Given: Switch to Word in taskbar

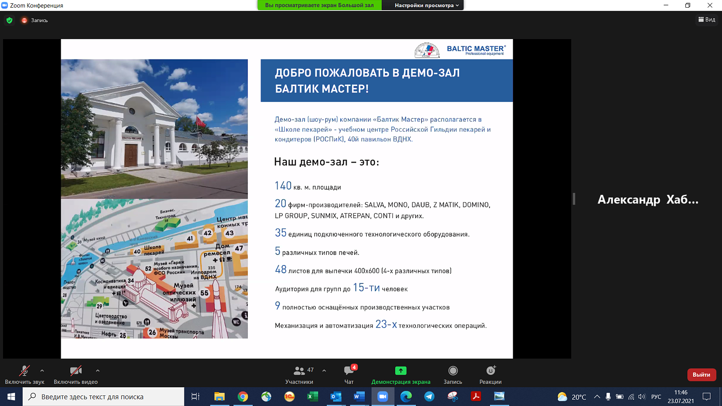Looking at the screenshot, I should pyautogui.click(x=359, y=397).
